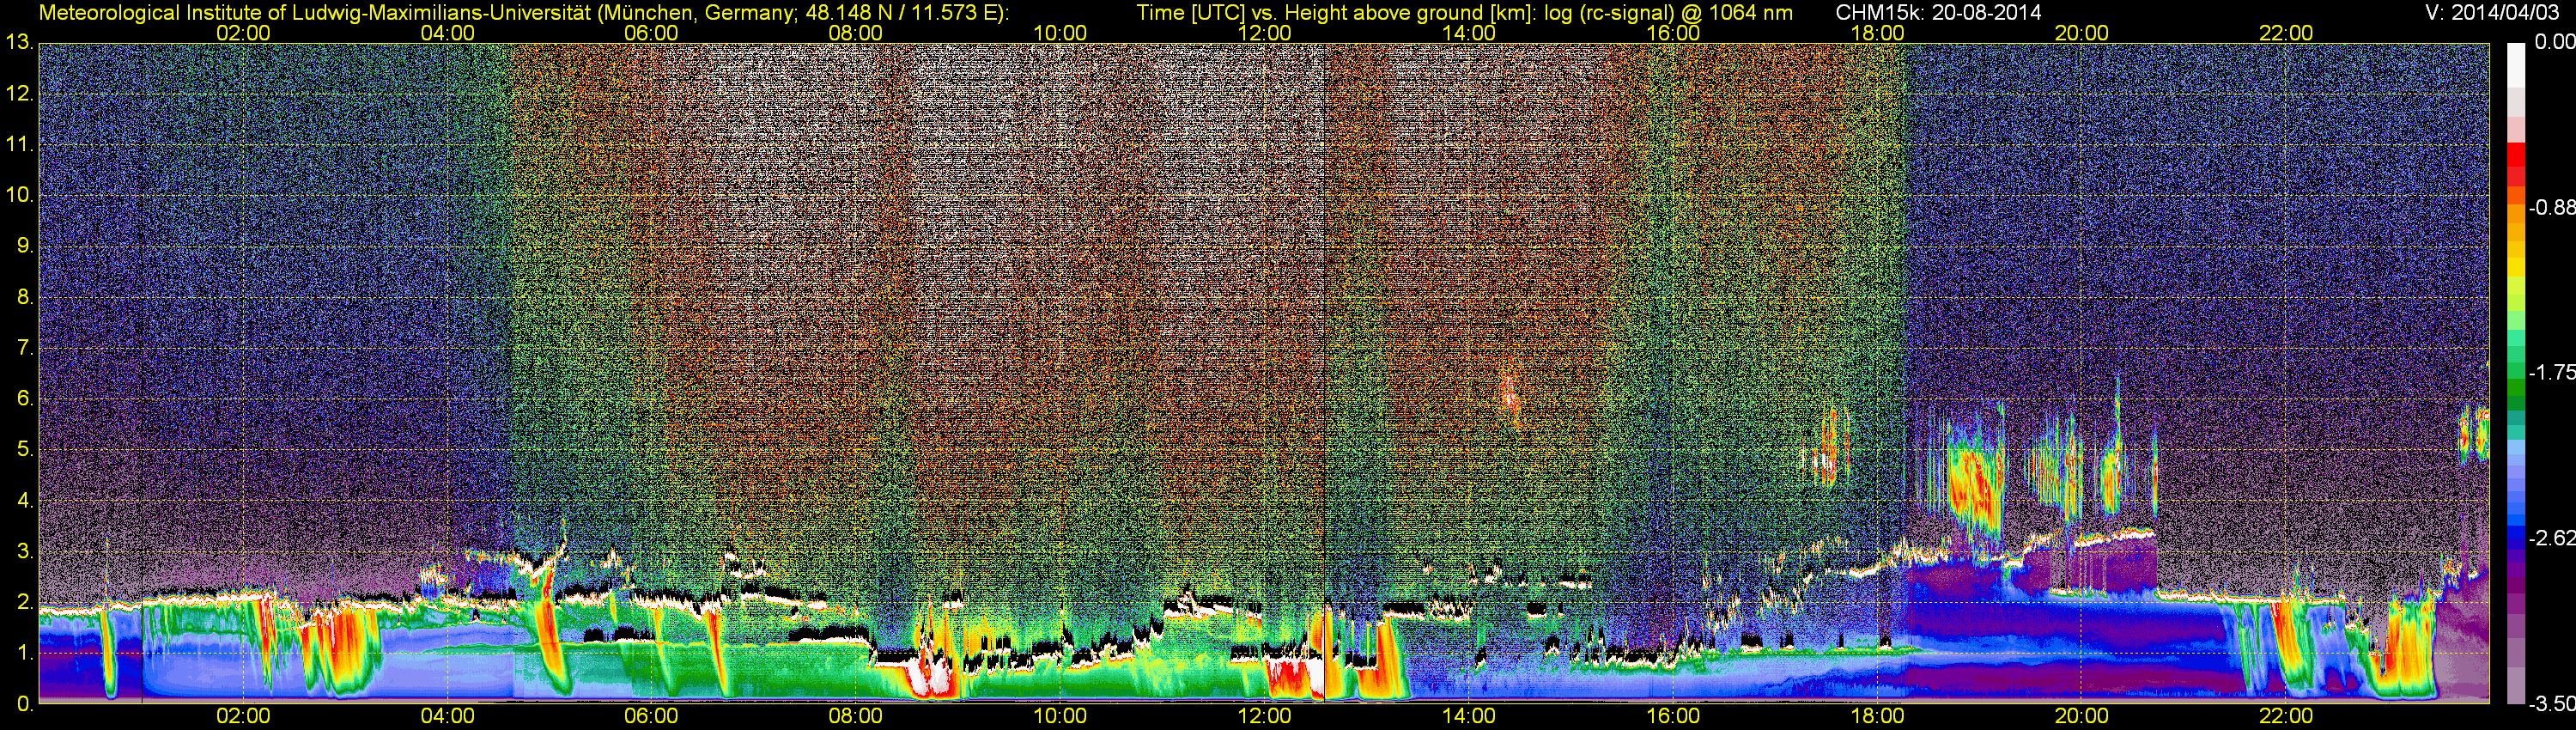Click '18:00' on the upper time axis
This screenshot has width=2576, height=730.
pyautogui.click(x=1877, y=33)
